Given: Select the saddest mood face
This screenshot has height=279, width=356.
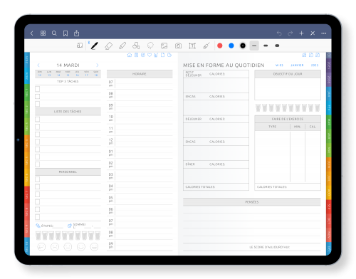Looking at the screenshot, I should point(41,247).
